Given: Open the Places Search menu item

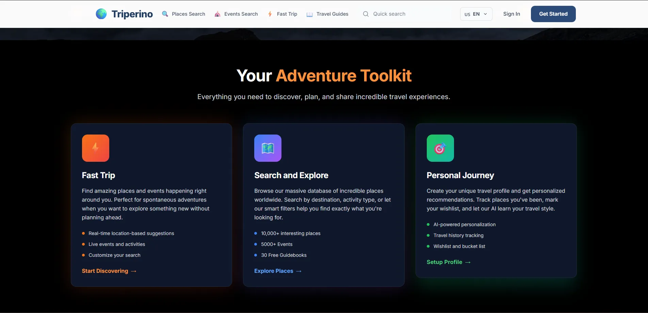Looking at the screenshot, I should pos(188,14).
